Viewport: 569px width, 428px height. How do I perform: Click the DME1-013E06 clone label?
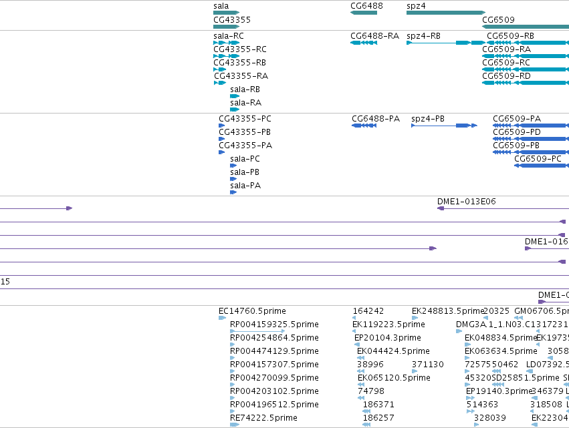pos(466,202)
